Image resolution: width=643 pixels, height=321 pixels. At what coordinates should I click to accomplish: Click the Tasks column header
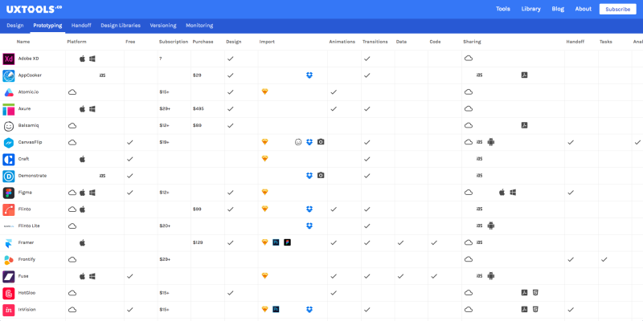(606, 42)
